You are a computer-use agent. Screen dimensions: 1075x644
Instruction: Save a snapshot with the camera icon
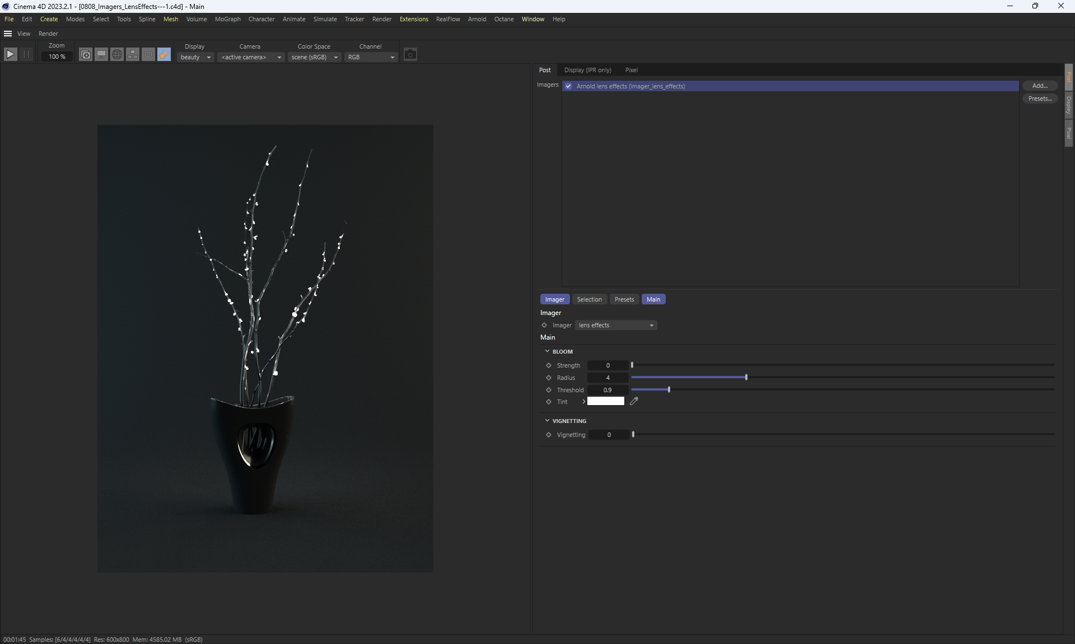tap(410, 54)
